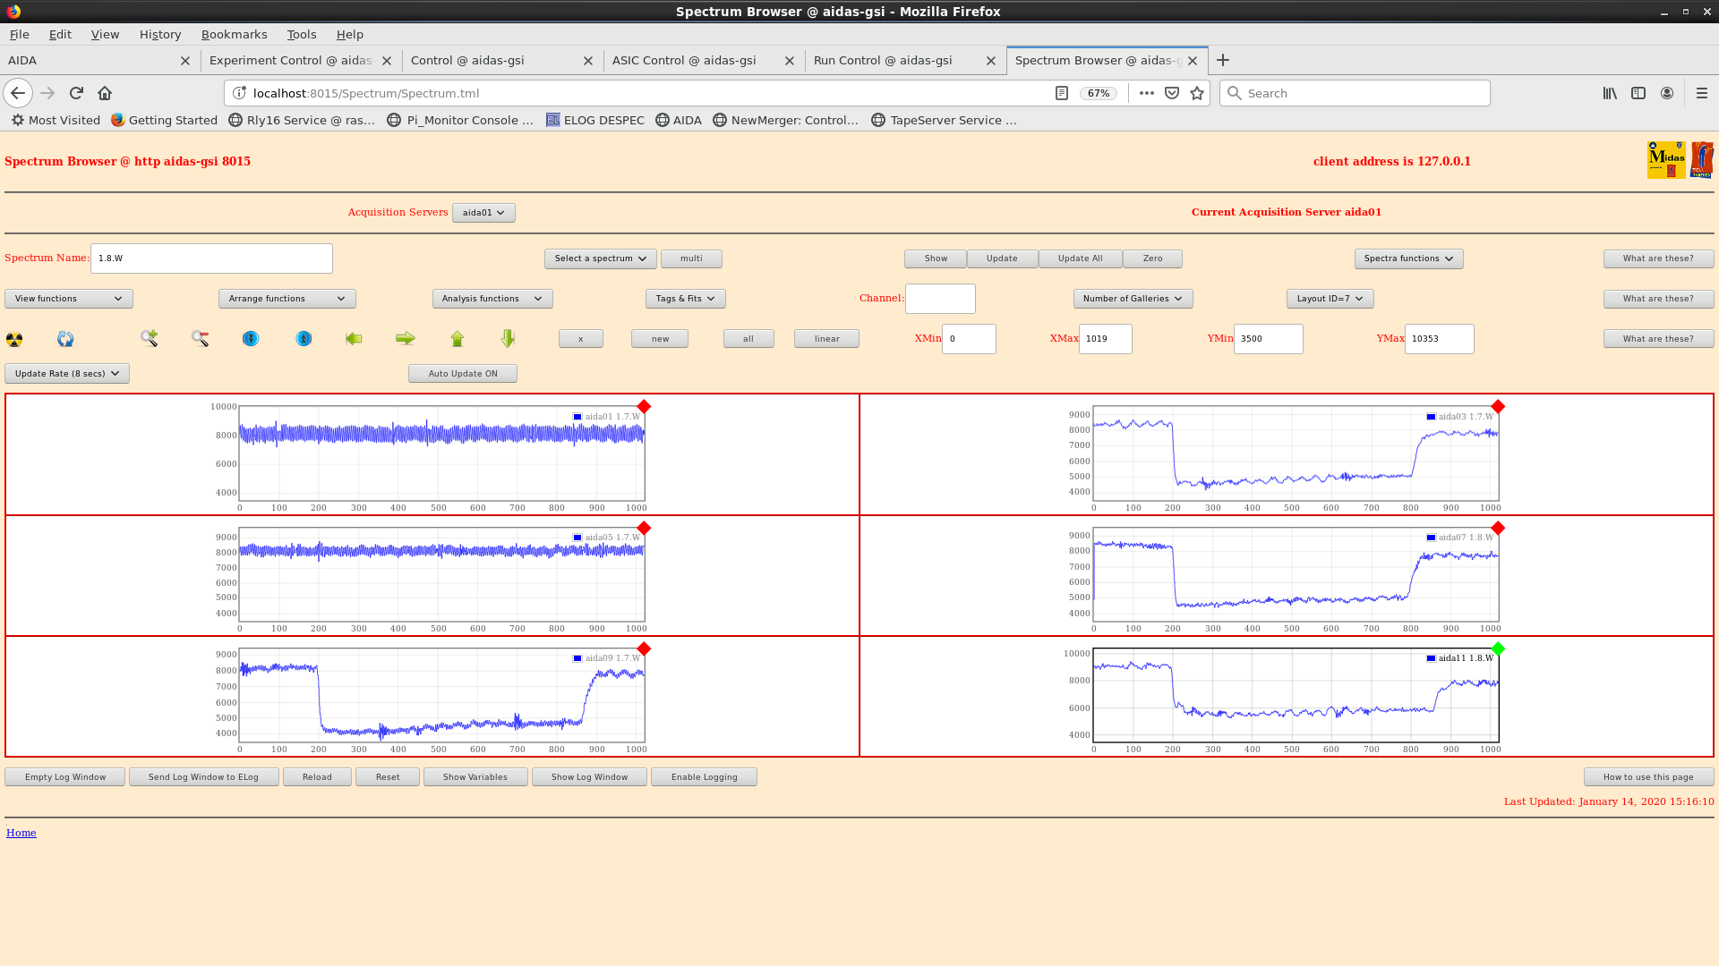Click the green right arrow icon

(x=406, y=338)
